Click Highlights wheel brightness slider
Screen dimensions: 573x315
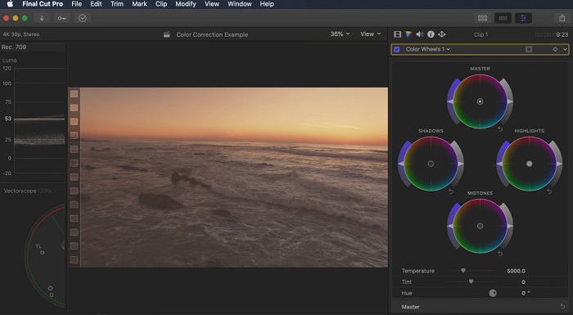(556, 164)
